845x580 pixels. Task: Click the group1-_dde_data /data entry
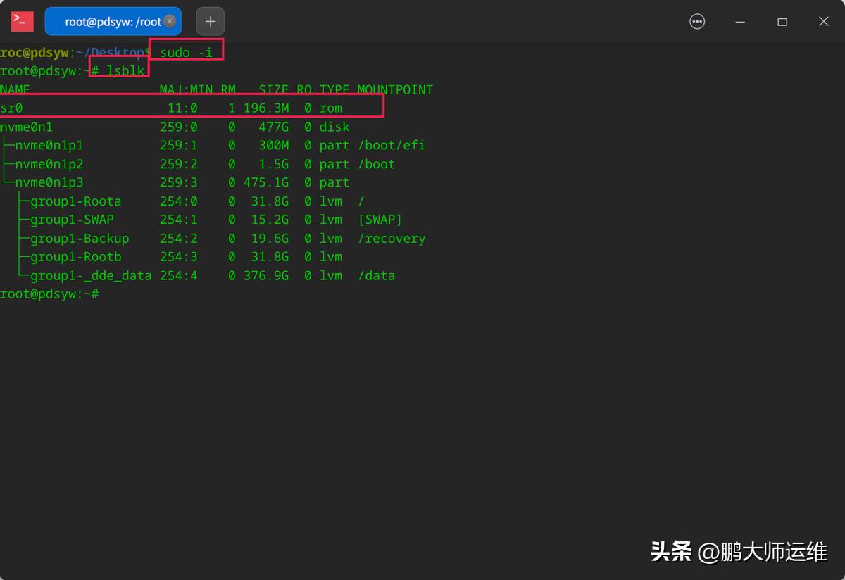(92, 275)
